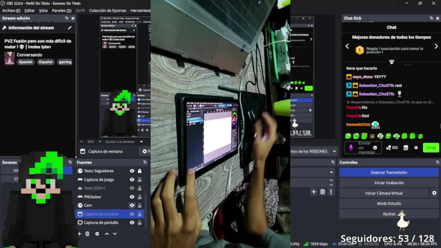Hide the Captura de juego source

(132, 179)
